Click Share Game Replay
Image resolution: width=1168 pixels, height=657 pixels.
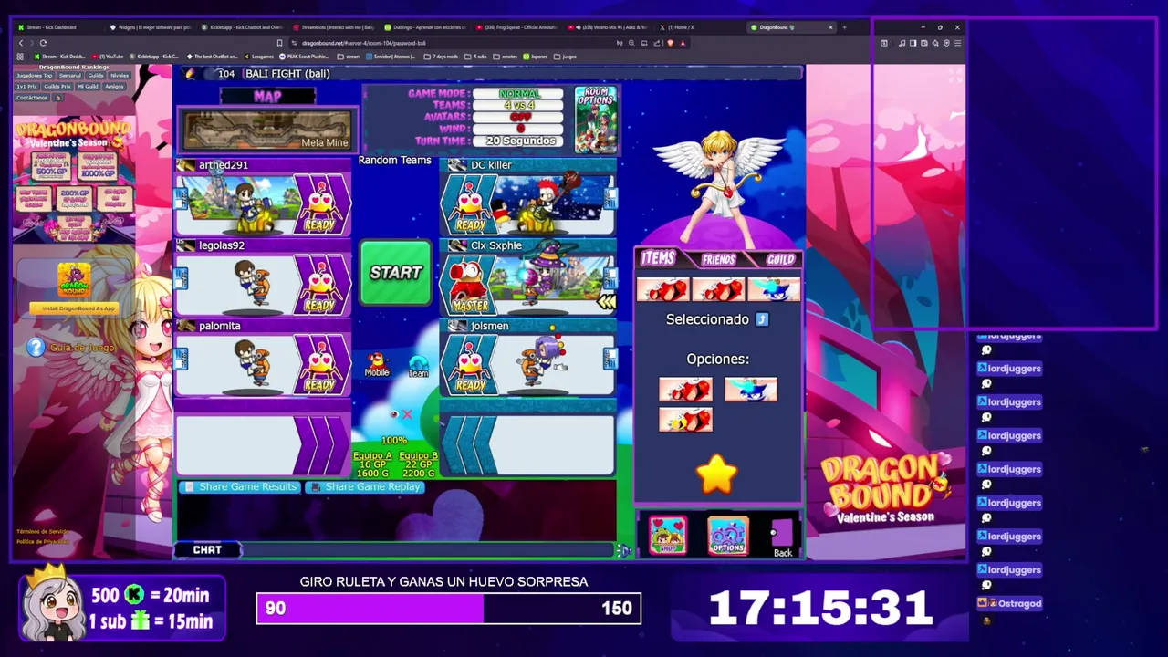pos(364,487)
